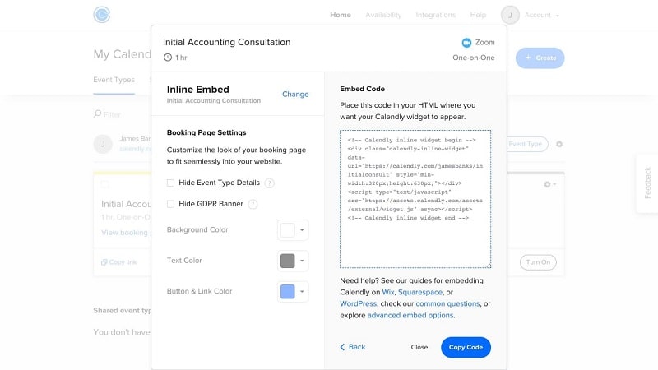
Task: Click the James Banks user avatar
Action: 103,144
